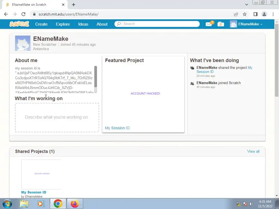
Task: Close the ENameMake on Scratch tab
Action: (x=63, y=5)
